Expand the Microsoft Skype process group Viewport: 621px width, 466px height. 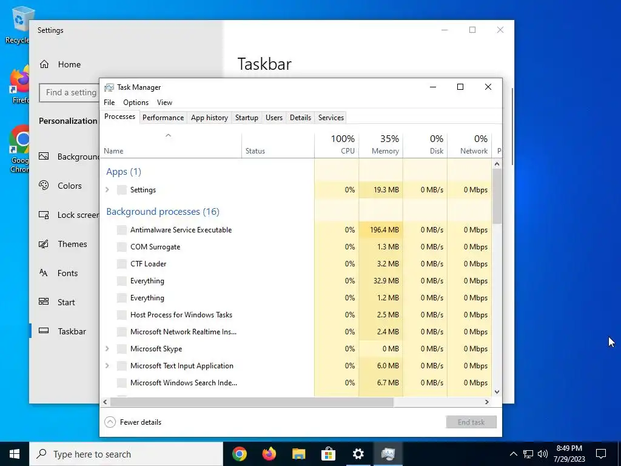[107, 349]
